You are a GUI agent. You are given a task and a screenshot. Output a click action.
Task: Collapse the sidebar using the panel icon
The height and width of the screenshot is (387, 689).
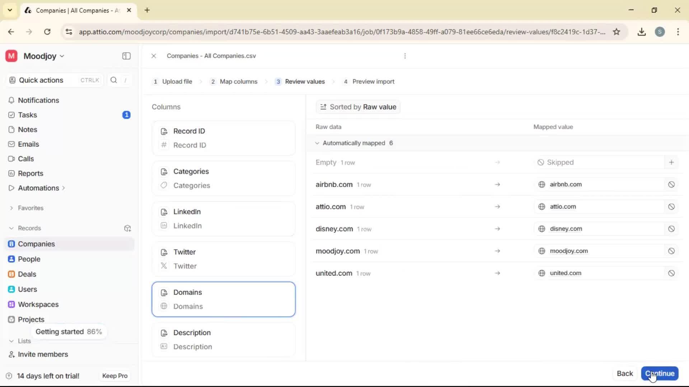point(126,56)
